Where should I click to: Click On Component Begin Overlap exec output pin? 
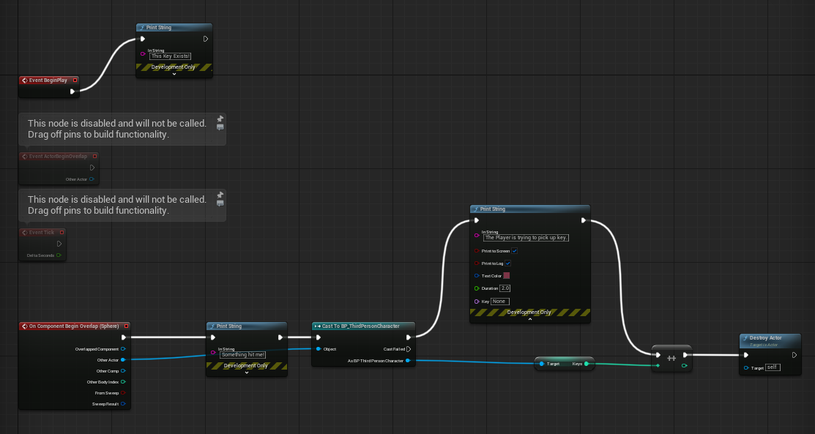(123, 337)
